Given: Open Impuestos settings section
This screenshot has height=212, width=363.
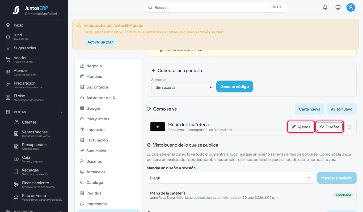Looking at the screenshot, I should (108, 130).
